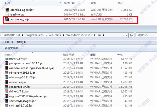Click JetBrains in the address path

tap(55, 35)
